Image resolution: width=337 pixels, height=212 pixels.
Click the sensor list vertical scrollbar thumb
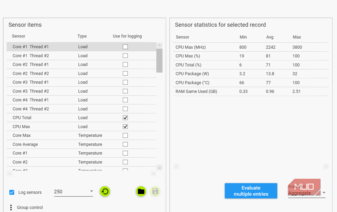(x=159, y=61)
